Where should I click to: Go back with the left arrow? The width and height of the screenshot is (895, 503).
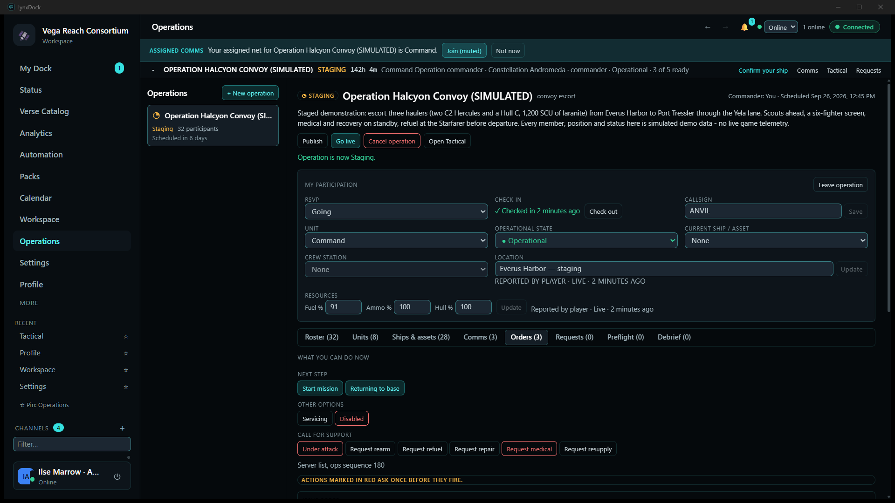click(708, 27)
